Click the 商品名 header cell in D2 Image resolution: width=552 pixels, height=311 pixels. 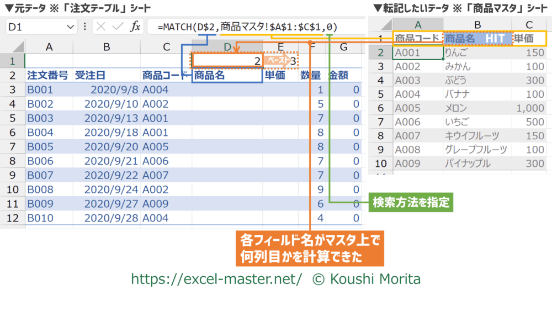227,76
